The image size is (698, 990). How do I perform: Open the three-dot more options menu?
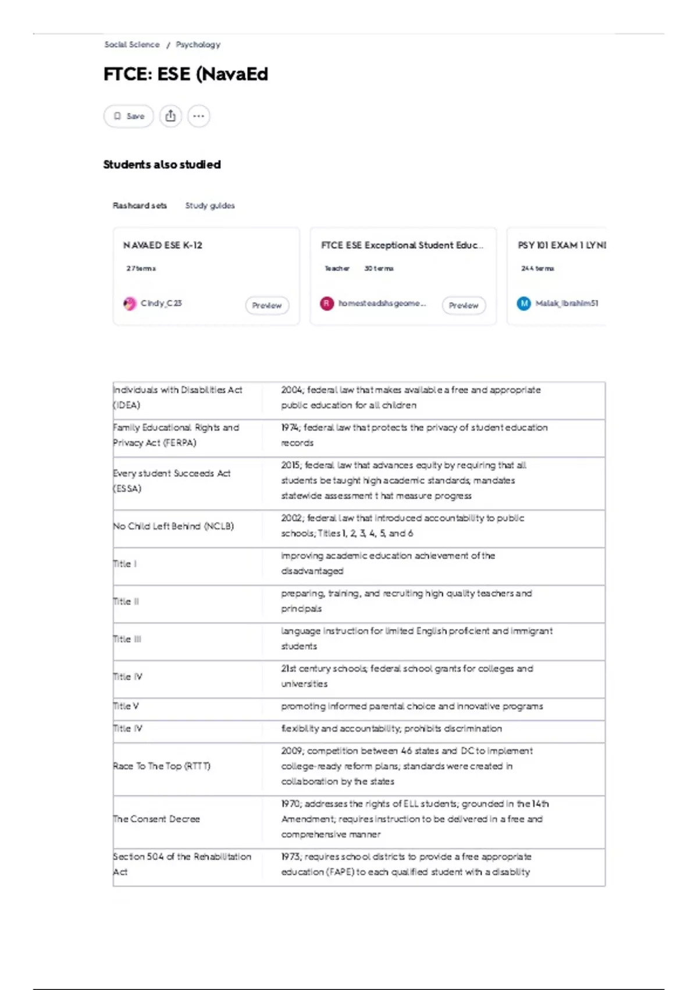tap(198, 116)
